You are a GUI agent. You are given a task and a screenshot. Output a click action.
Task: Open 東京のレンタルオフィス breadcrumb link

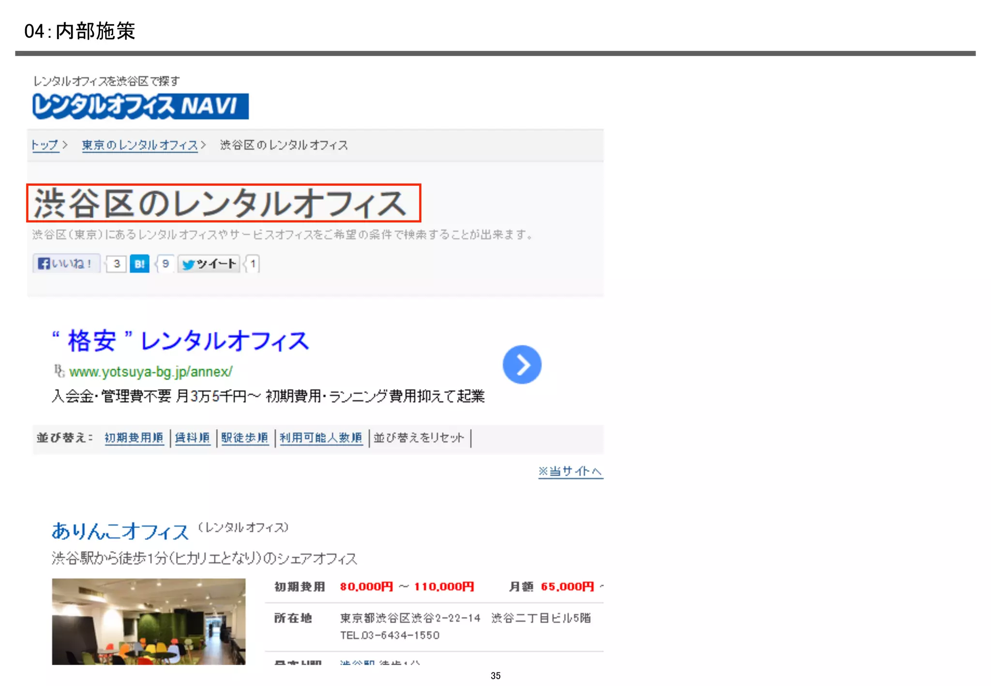pyautogui.click(x=140, y=145)
